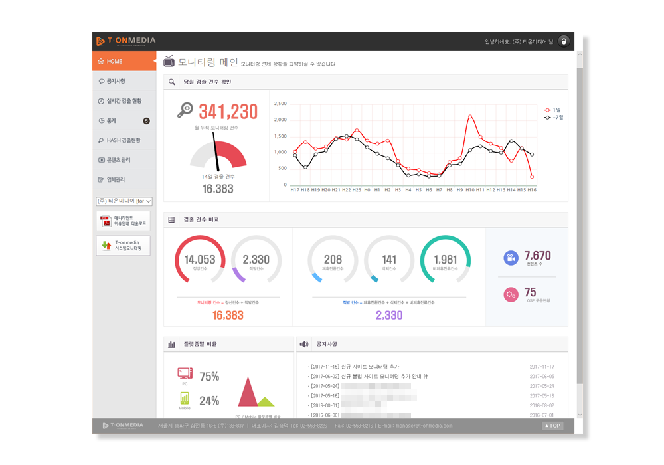Click the 1,981 비제휴잔류건수 ring gauge
The height and width of the screenshot is (465, 664).
coord(446,260)
